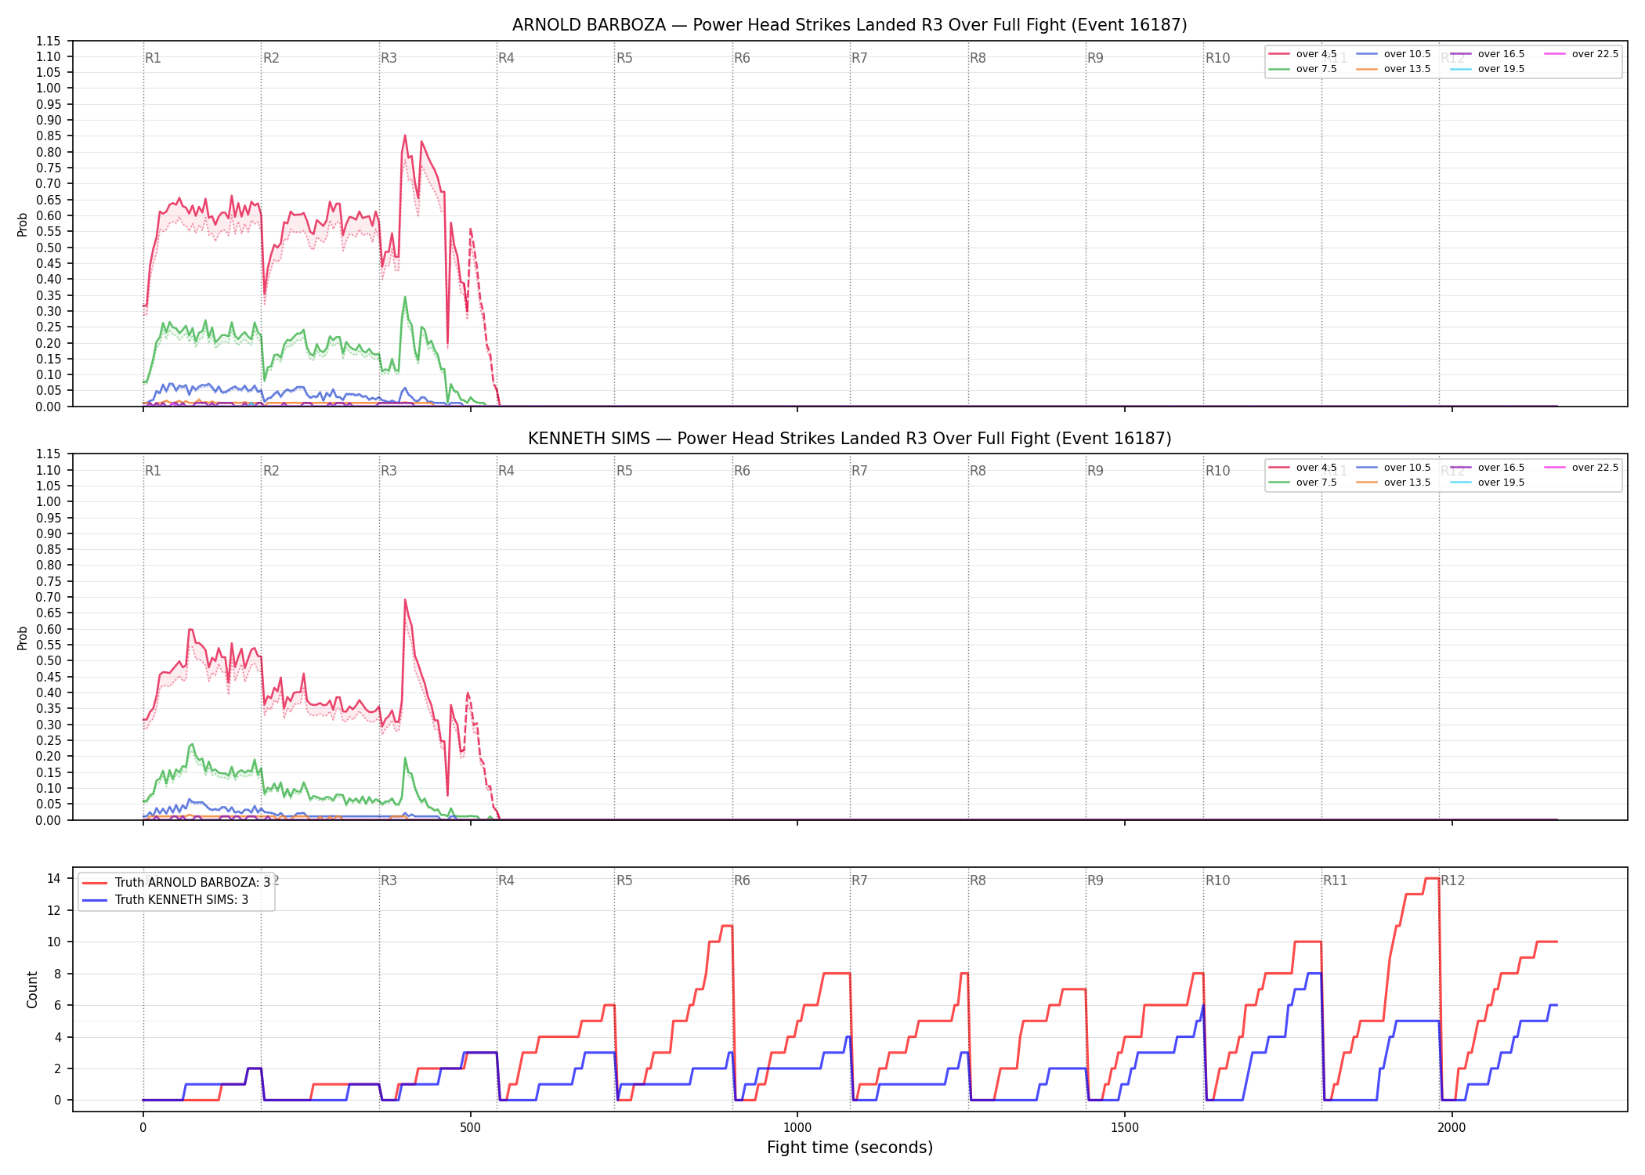Click the R2 round marker in Sims chart

(x=271, y=471)
